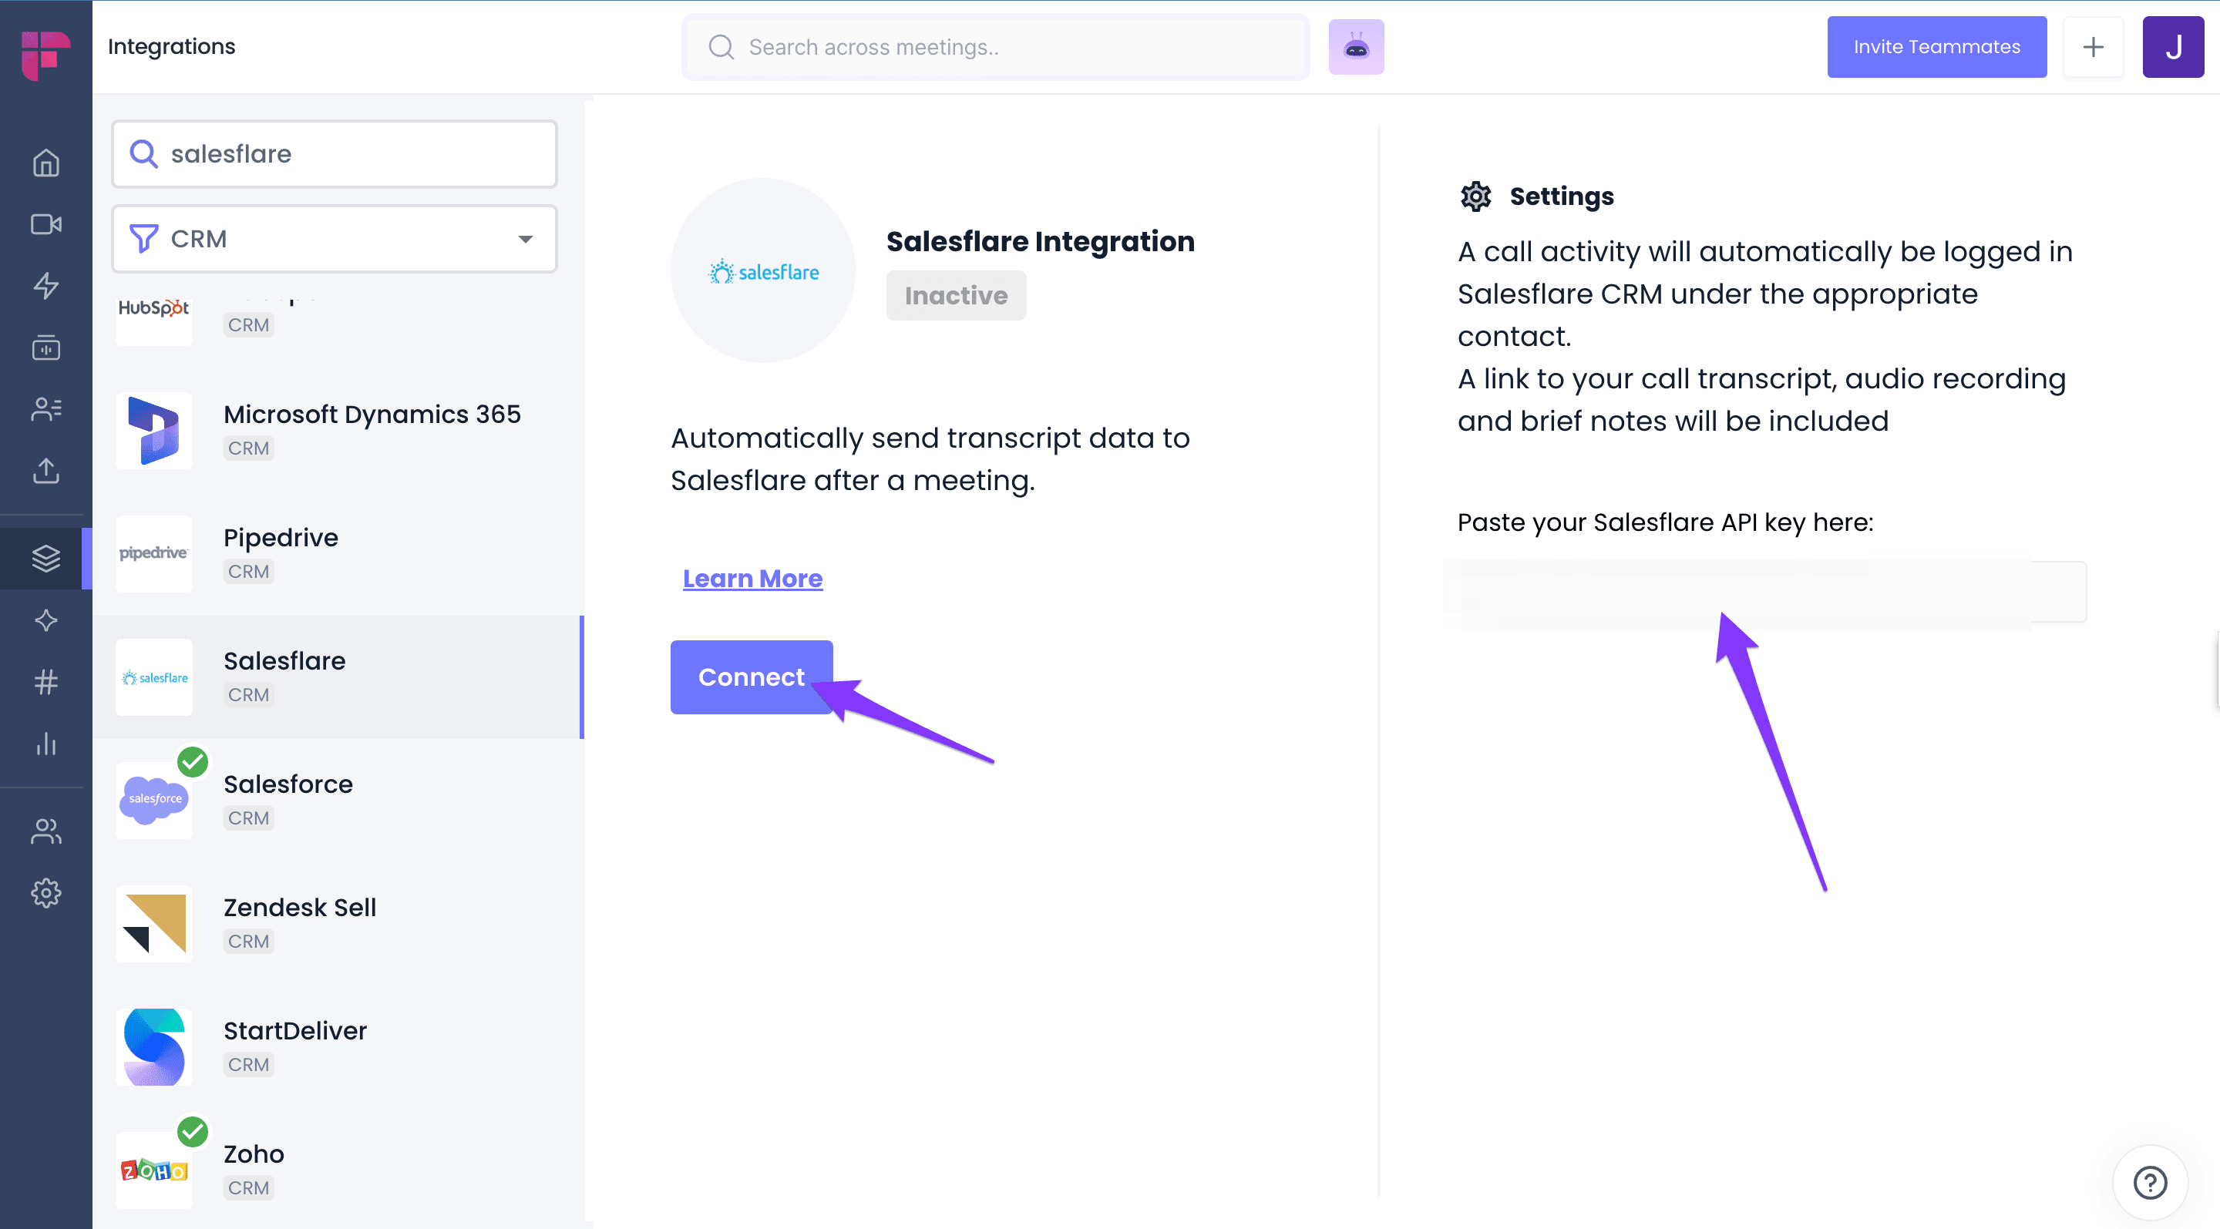Select the Salesflare integration row
2220x1229 pixels.
coord(338,677)
